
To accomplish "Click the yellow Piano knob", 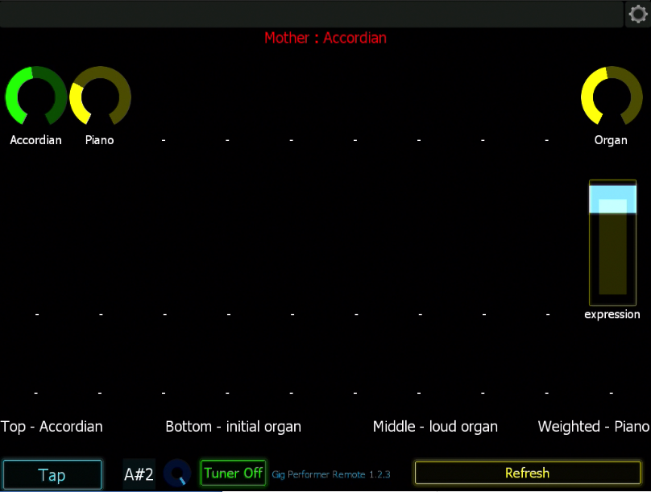I will [100, 97].
